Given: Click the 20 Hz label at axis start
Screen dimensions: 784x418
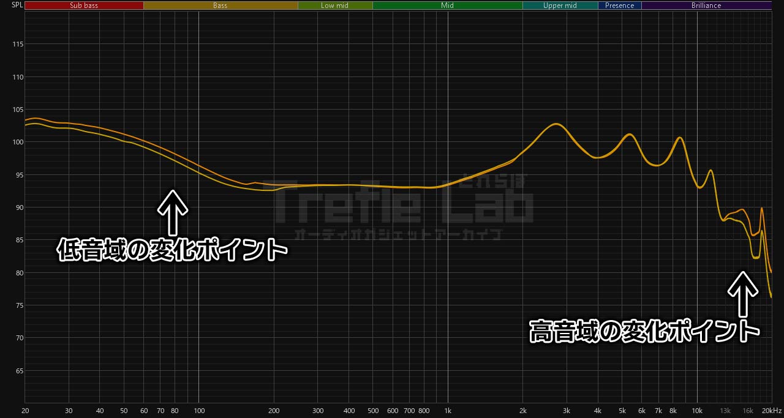Looking at the screenshot, I should click(25, 410).
